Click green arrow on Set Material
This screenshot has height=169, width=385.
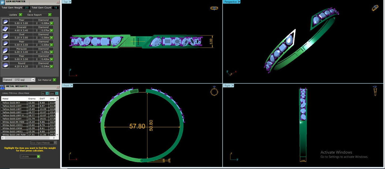[x=54, y=80]
